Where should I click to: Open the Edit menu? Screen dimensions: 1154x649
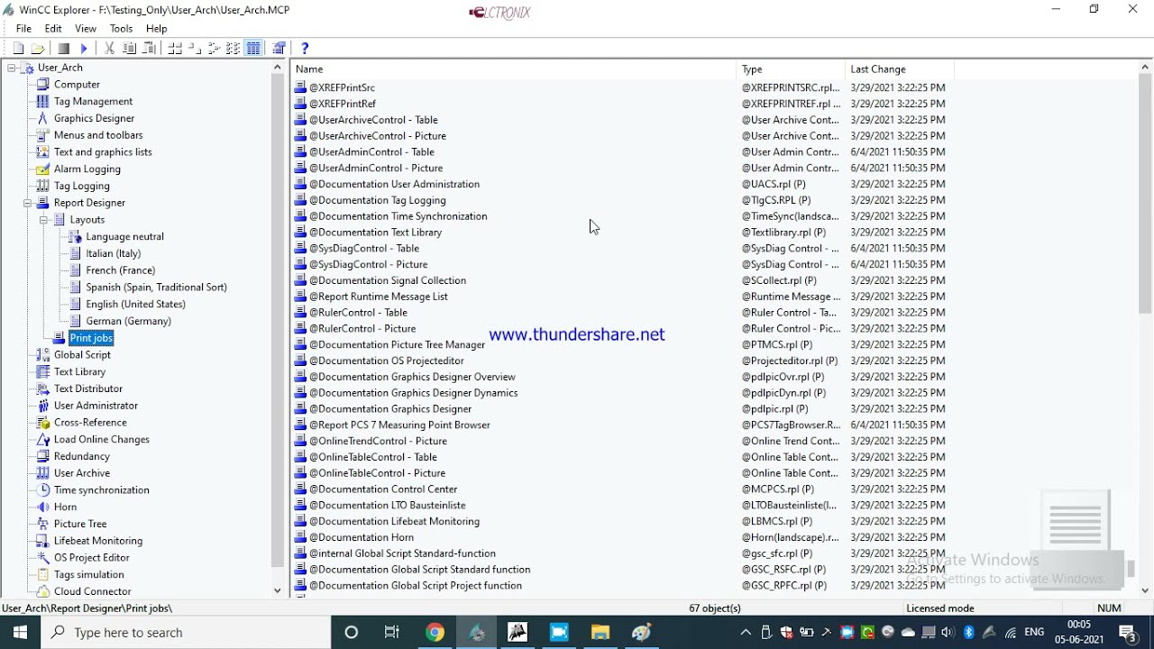click(53, 29)
